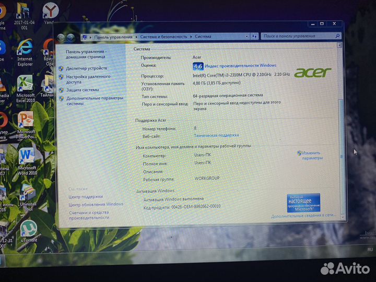Open the Microsoft Word 2010 desktop icon
Screen dimensions: 376x282
[x=27, y=161]
